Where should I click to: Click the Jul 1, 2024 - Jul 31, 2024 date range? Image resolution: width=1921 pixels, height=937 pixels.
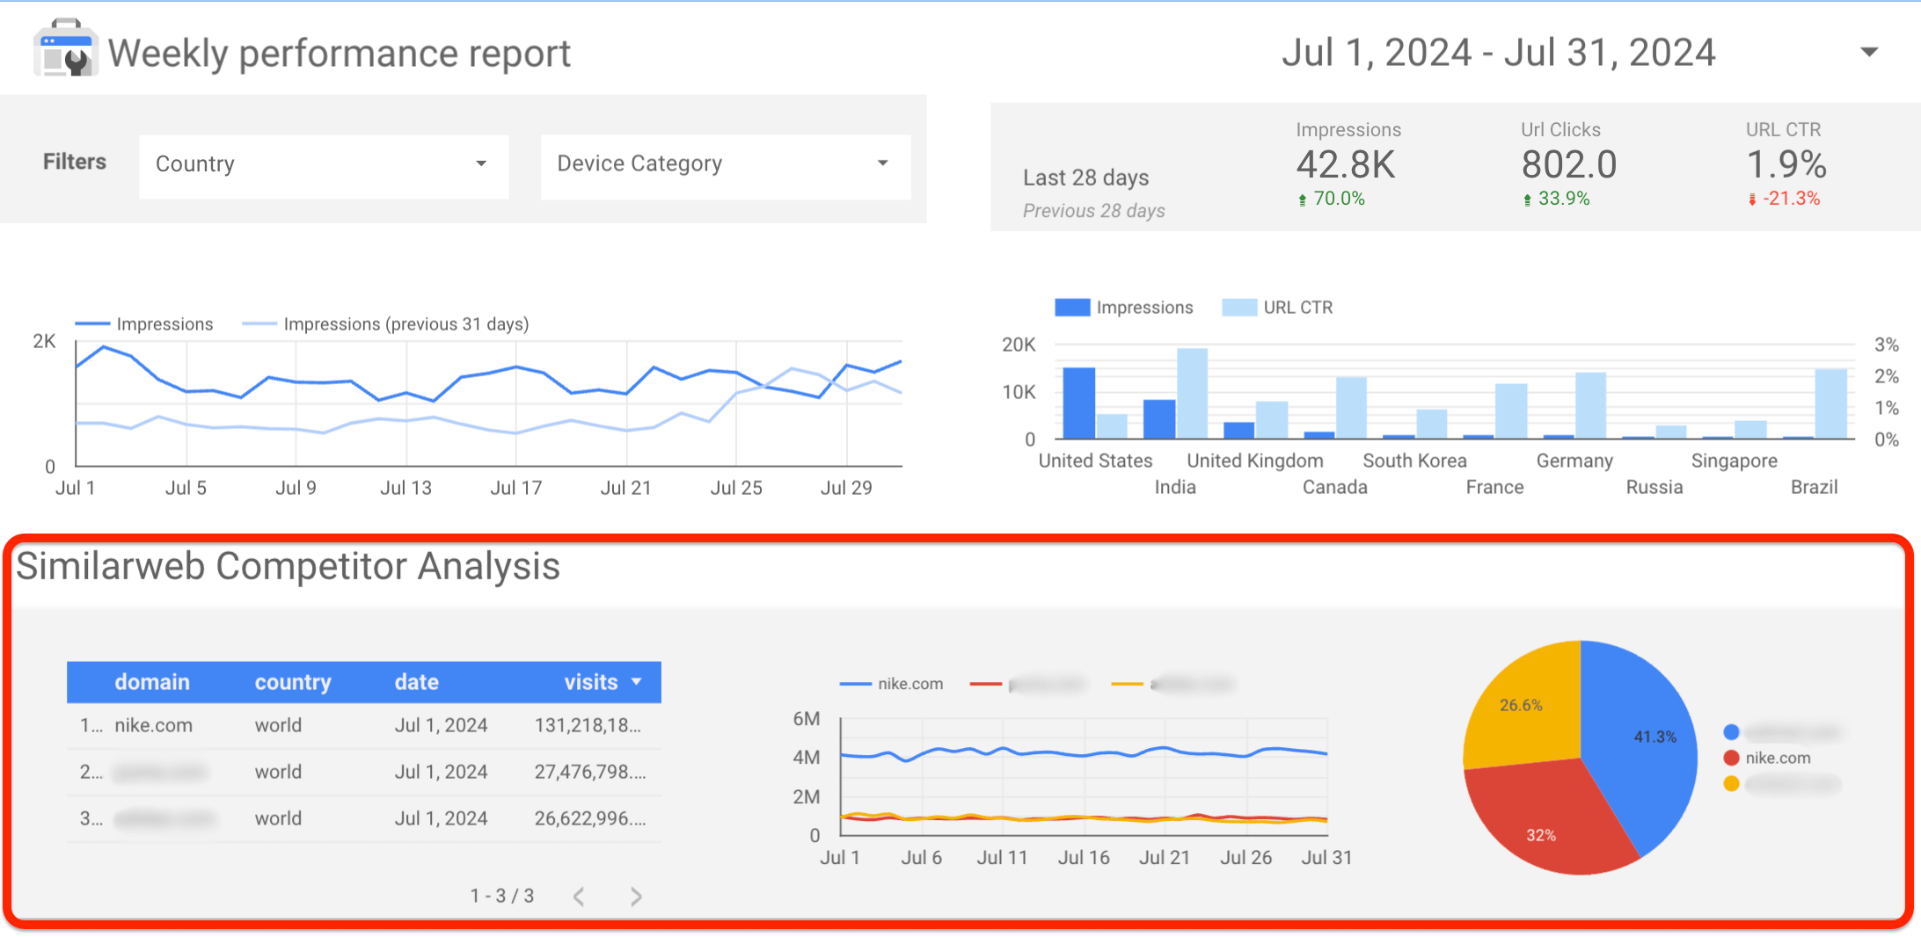tap(1498, 53)
